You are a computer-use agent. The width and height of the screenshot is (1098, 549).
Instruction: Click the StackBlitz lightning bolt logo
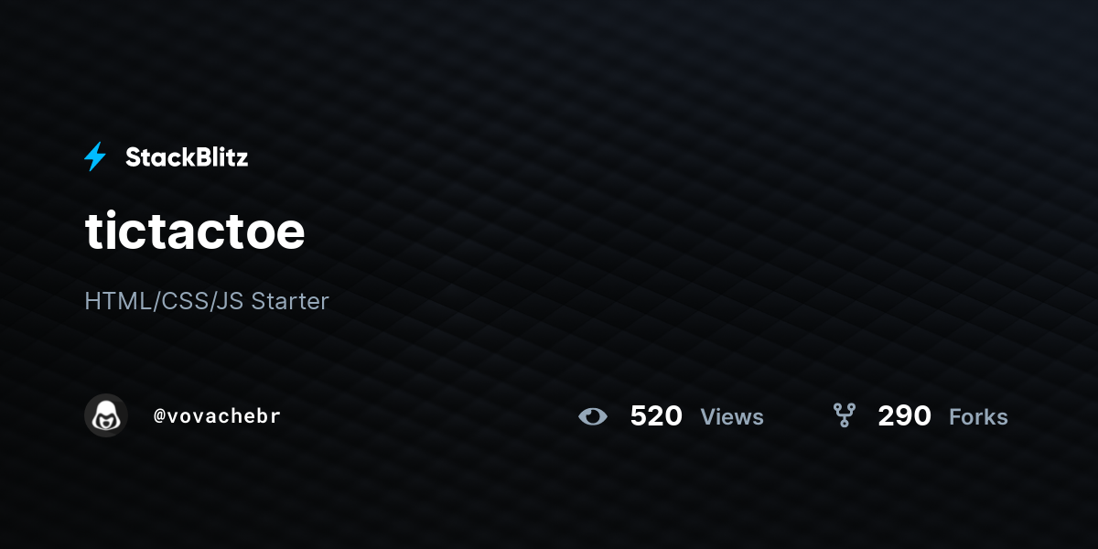[95, 157]
